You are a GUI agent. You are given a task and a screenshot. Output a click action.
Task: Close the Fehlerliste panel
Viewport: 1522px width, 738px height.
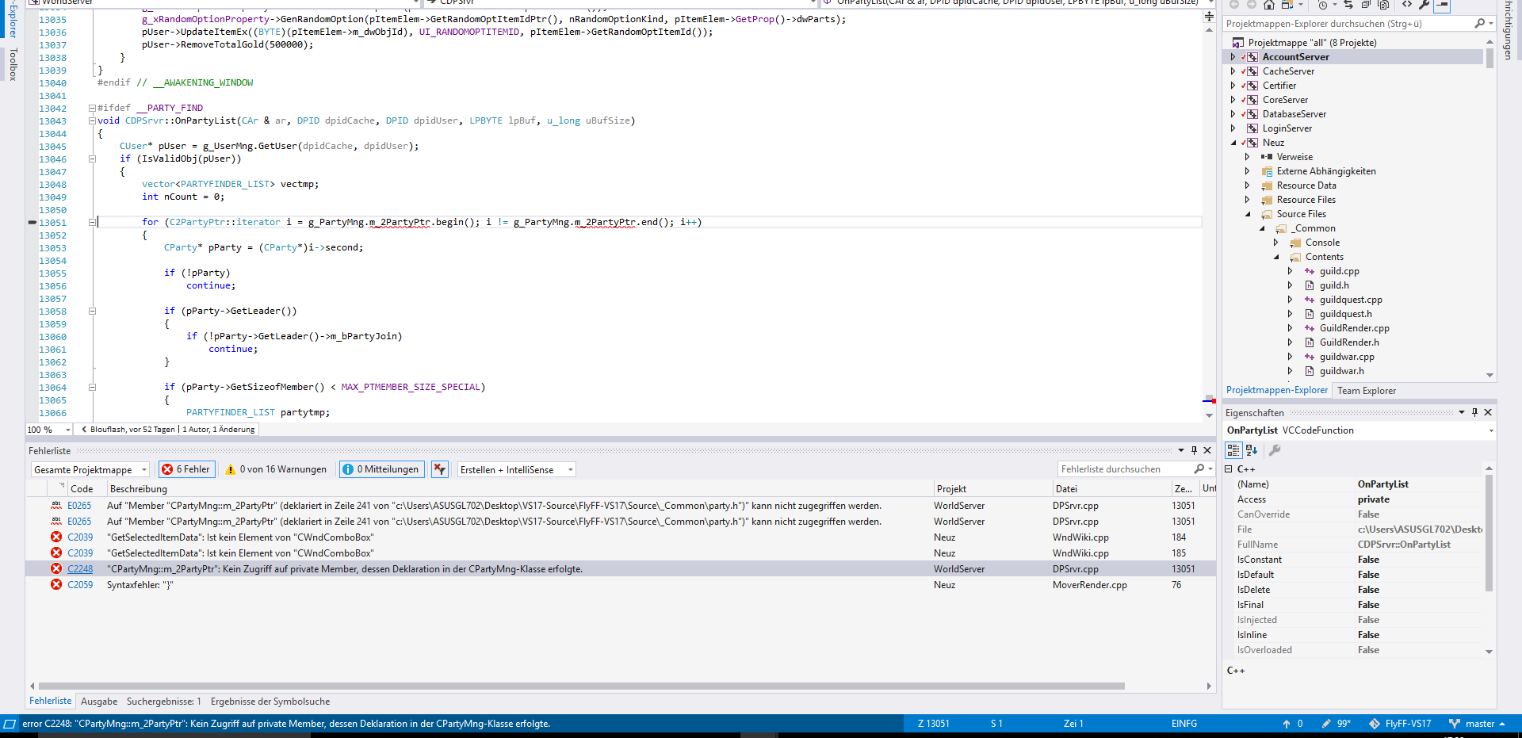[x=1207, y=450]
